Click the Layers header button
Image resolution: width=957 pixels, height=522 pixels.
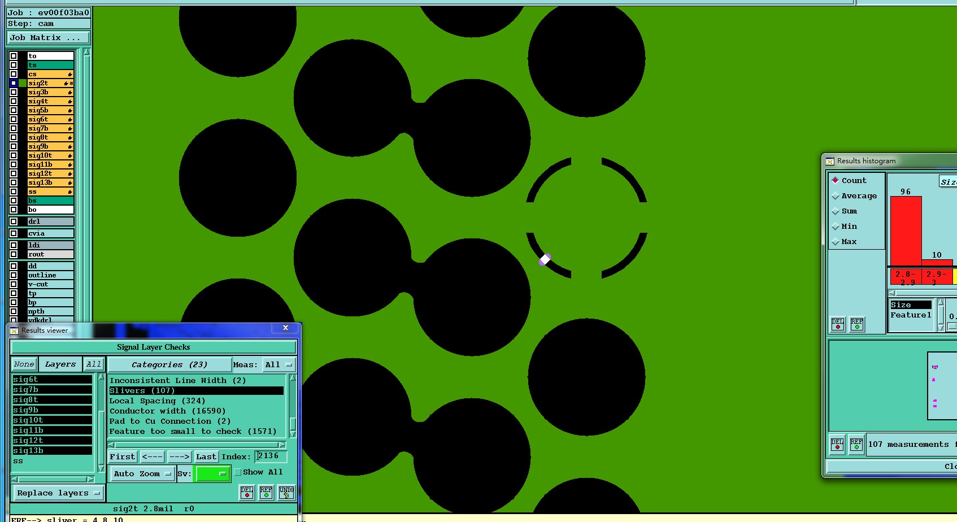click(60, 364)
